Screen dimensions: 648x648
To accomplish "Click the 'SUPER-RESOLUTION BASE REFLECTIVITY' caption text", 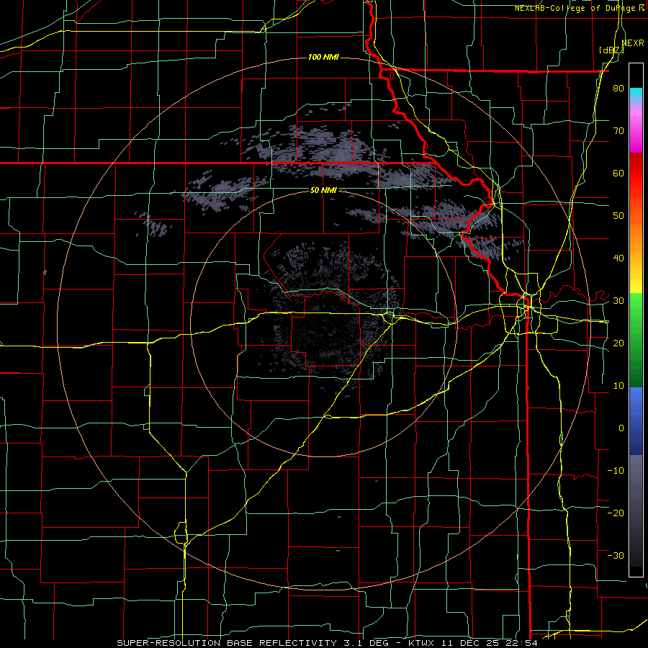I will tap(227, 643).
